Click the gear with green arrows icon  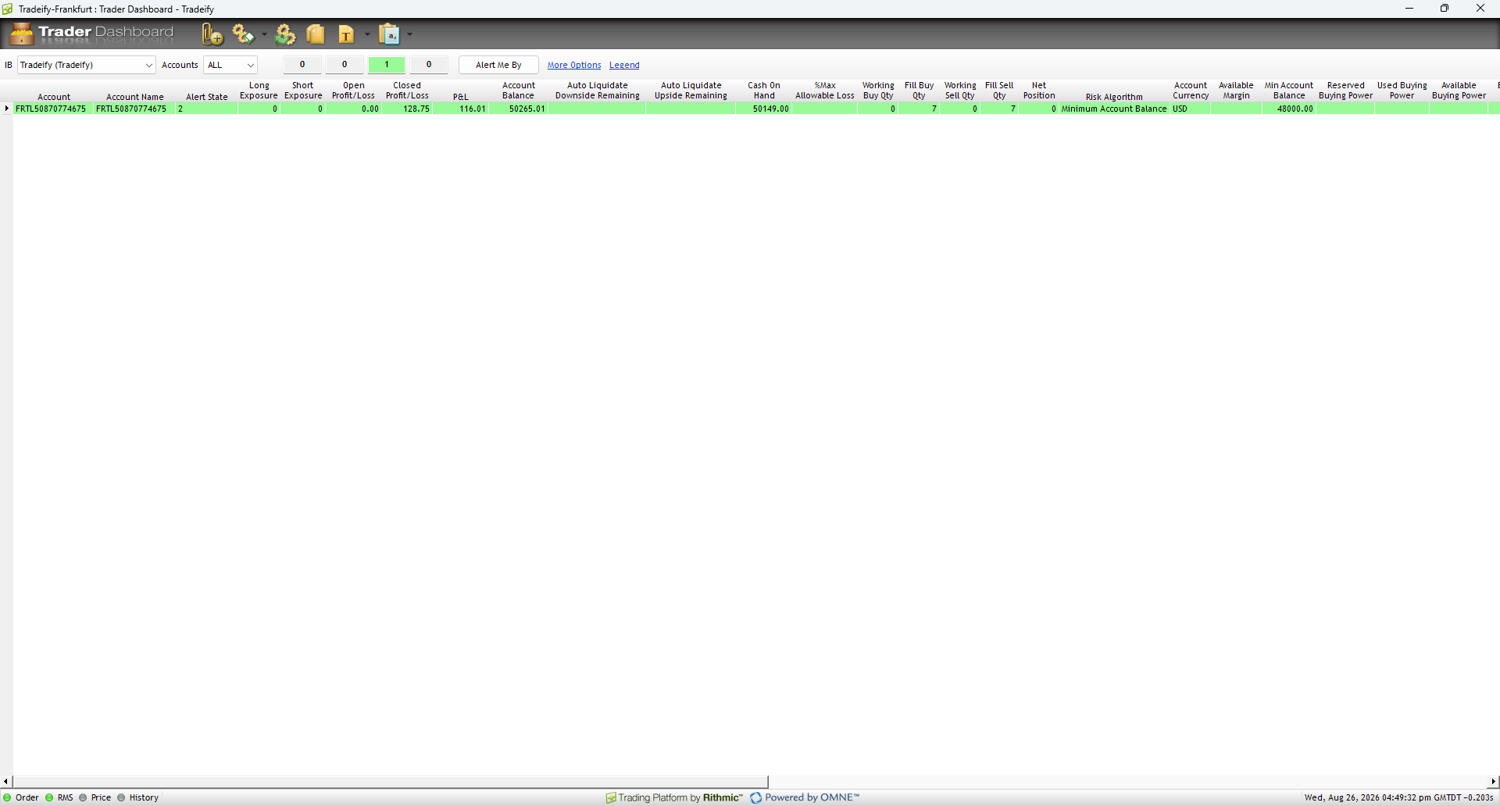pos(285,34)
